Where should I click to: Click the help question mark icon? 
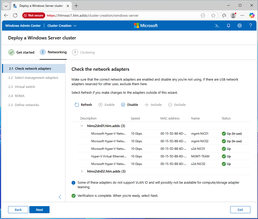click(250, 26)
